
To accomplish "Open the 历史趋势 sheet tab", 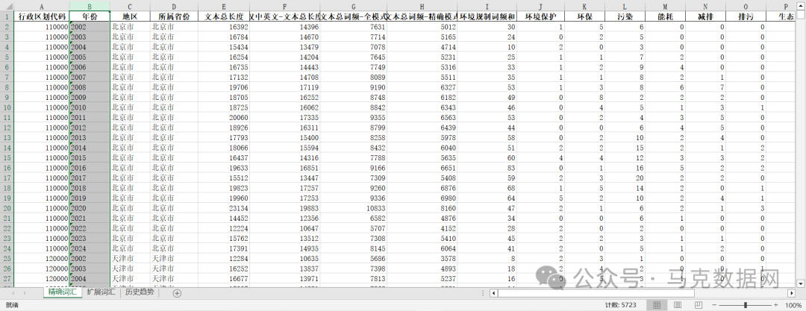I will click(140, 292).
